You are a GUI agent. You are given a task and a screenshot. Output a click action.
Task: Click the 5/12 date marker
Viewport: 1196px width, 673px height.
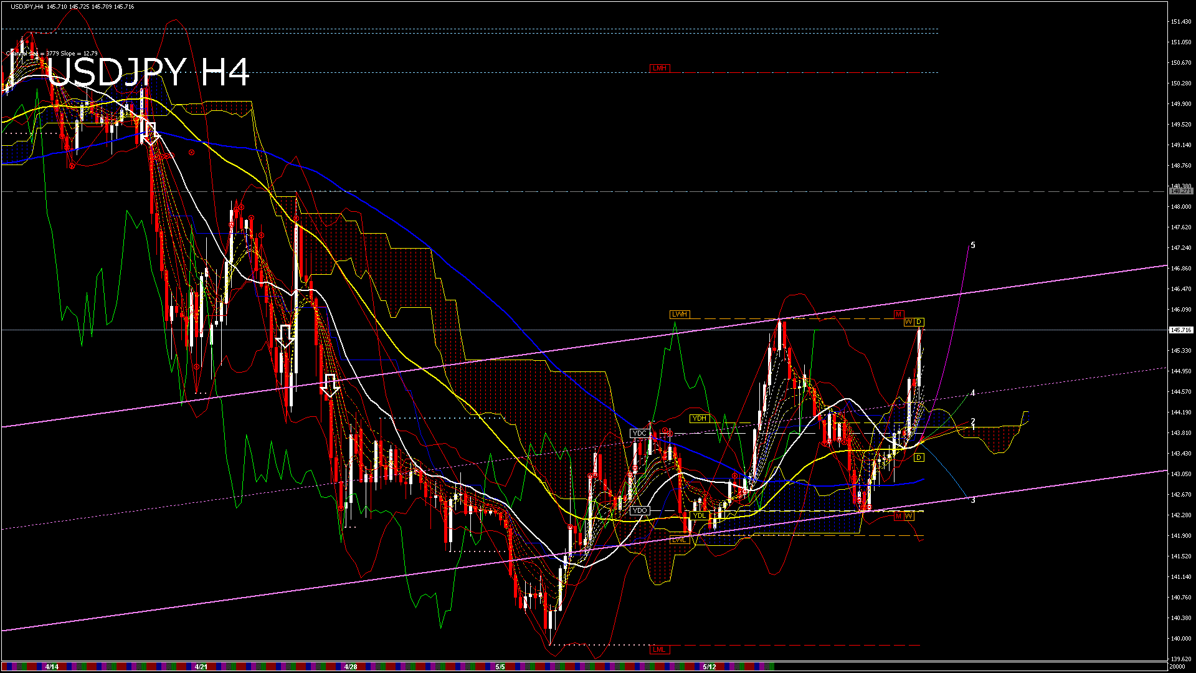tap(710, 667)
